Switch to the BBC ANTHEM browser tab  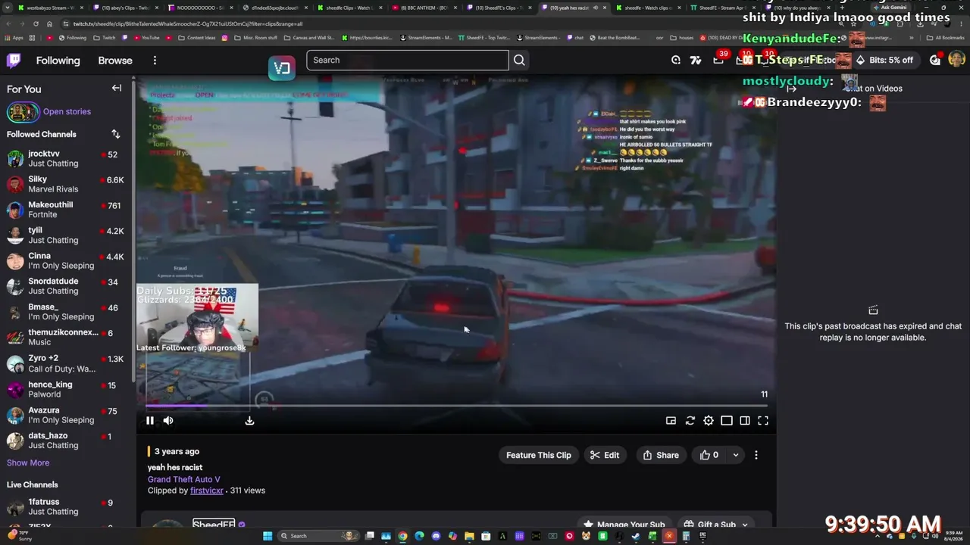[x=424, y=8]
